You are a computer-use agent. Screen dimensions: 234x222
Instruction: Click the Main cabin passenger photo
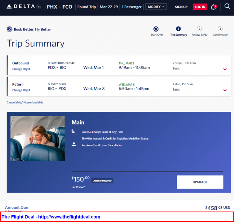[37, 138]
